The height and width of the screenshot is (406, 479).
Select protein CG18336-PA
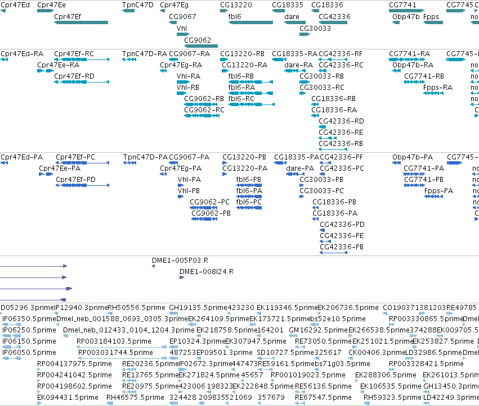[x=316, y=219]
